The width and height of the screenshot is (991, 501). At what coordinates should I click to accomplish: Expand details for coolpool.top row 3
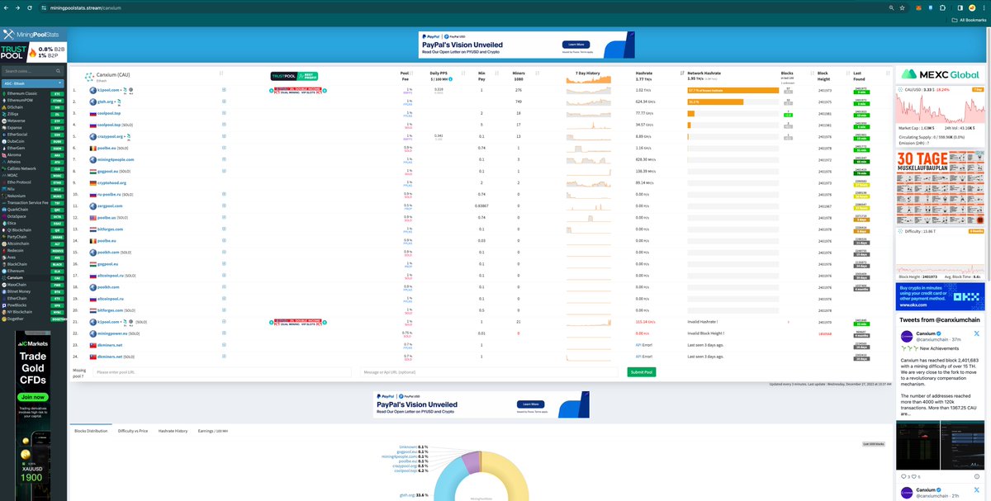pos(222,112)
